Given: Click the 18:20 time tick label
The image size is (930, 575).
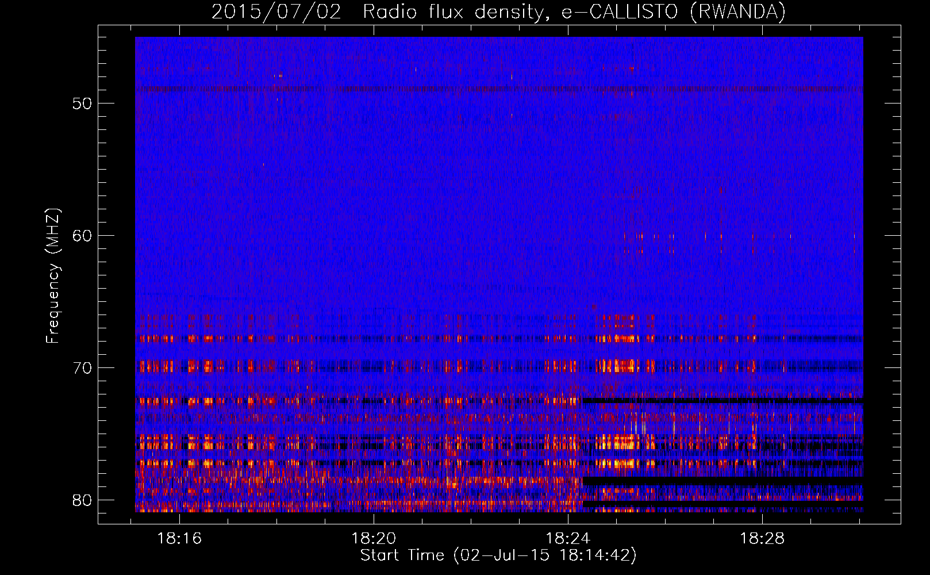Looking at the screenshot, I should (x=374, y=539).
